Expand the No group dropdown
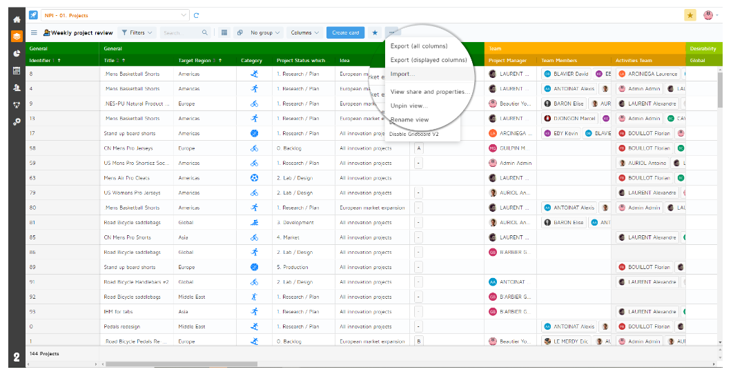 tap(264, 32)
